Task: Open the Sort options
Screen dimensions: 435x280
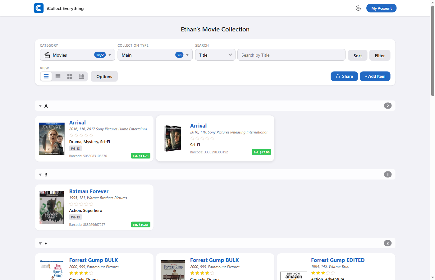Action: click(357, 55)
